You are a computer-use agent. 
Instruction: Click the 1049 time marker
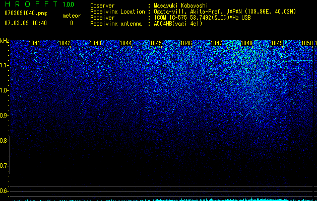point(277,43)
